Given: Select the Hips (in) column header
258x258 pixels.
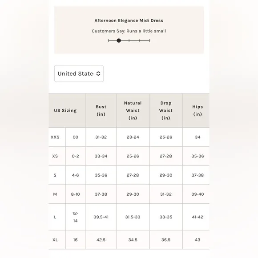Looking at the screenshot, I should [x=198, y=110].
